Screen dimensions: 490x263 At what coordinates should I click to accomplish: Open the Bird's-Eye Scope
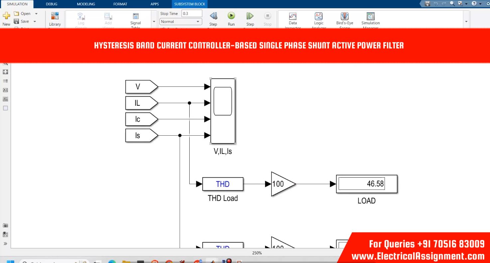[x=345, y=17]
